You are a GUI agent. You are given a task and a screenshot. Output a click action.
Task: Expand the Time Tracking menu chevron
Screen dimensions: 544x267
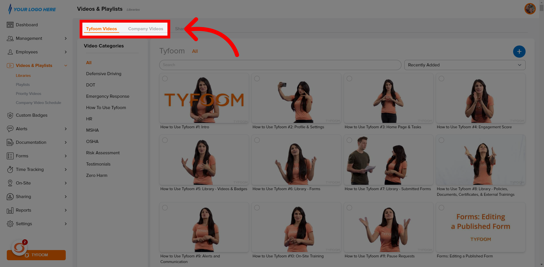(x=66, y=170)
